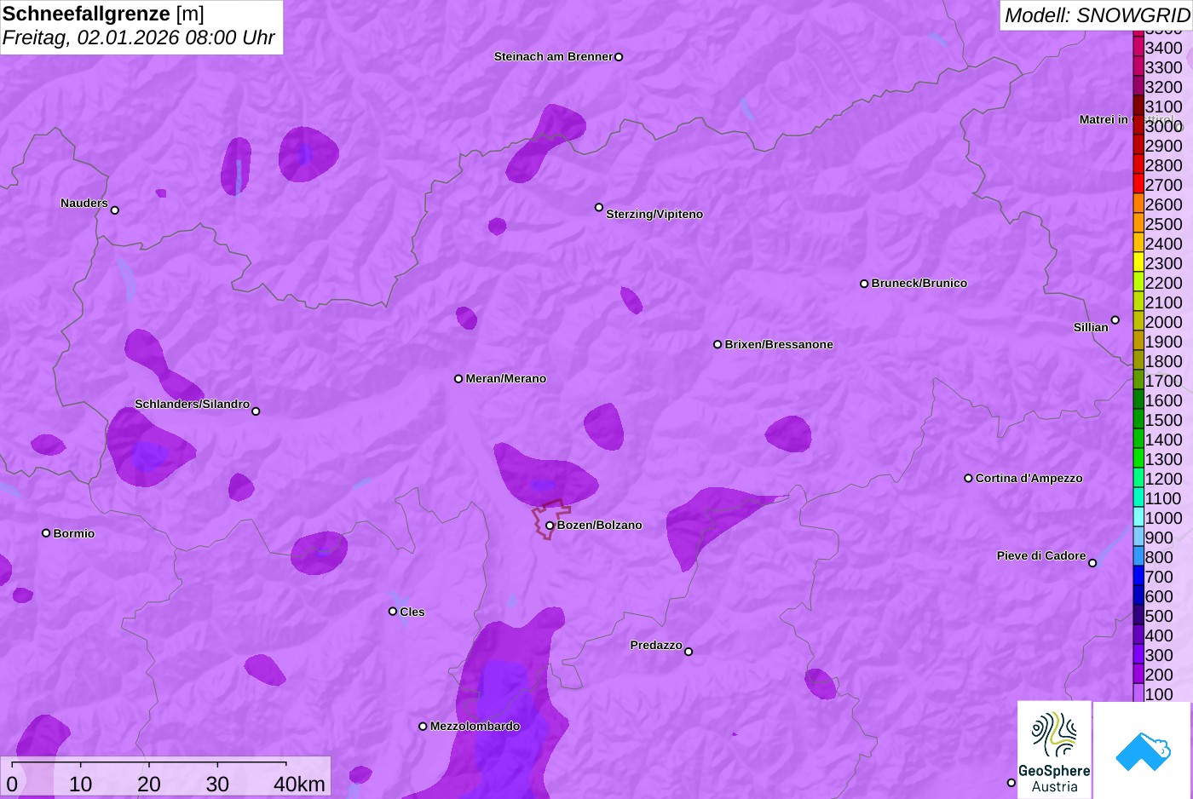This screenshot has width=1193, height=799.
Task: Click the "40km" scale bar label
Action: click(299, 784)
